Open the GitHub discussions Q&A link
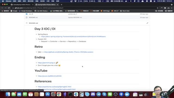The image size is (174, 98). point(69,52)
